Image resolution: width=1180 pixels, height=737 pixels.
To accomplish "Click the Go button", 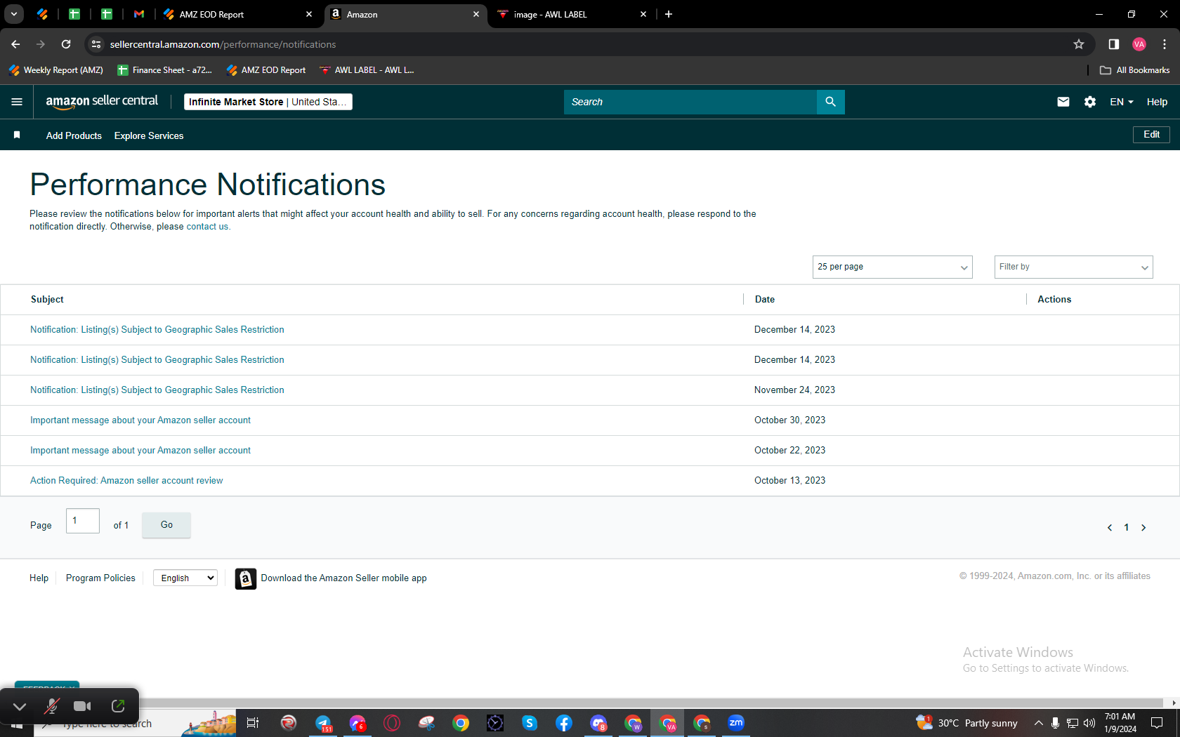I will tap(166, 524).
